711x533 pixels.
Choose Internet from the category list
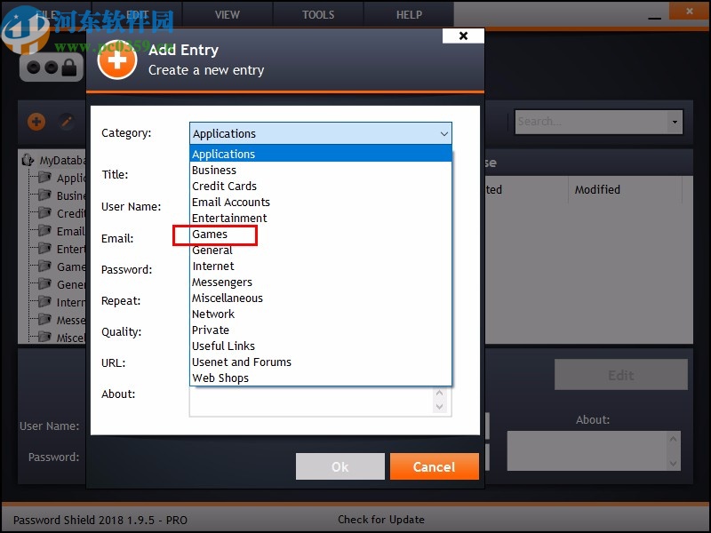[321, 266]
